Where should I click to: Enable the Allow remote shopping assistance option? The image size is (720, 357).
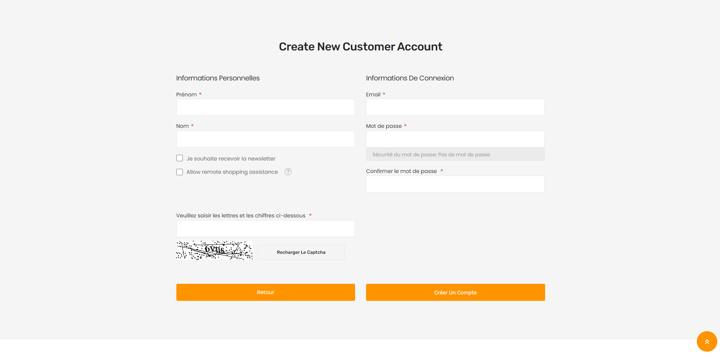click(179, 172)
